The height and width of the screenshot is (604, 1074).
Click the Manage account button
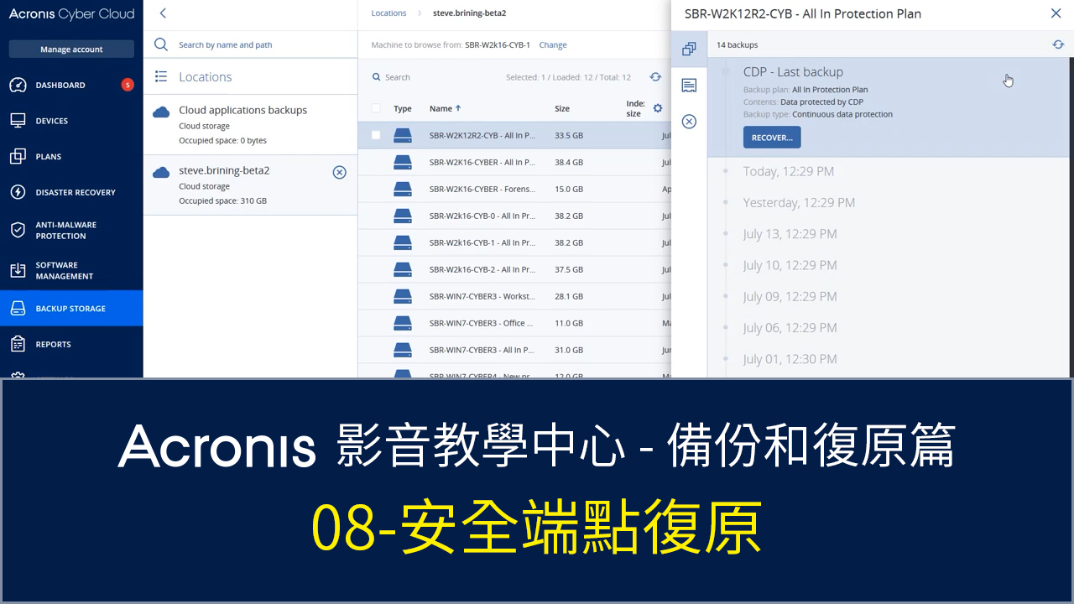71,49
